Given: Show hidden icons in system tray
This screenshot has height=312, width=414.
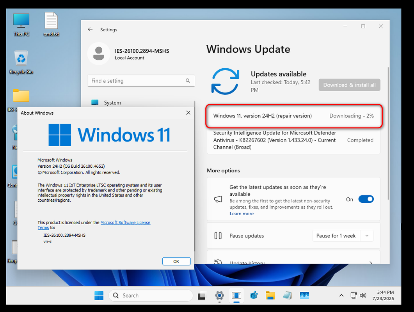Looking at the screenshot, I should pos(341,295).
